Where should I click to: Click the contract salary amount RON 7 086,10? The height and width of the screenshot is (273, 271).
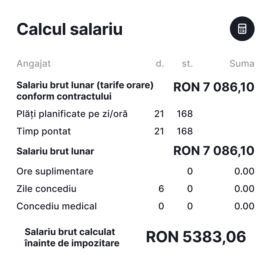click(214, 87)
